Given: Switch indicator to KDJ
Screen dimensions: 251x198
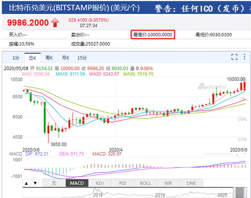Looking at the screenshot, I should (100, 183).
